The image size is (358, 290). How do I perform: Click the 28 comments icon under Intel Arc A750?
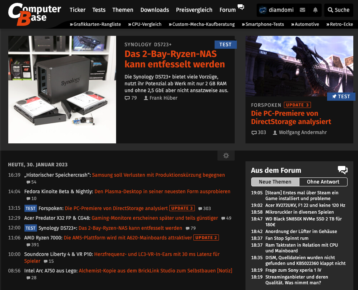click(31, 278)
